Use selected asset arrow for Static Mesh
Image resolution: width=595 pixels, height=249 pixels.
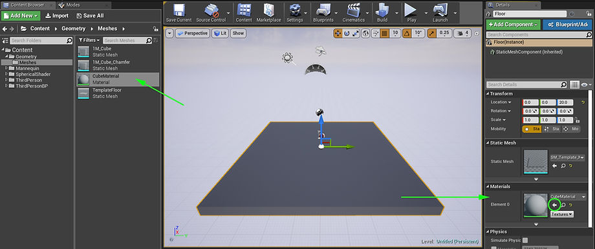pyautogui.click(x=554, y=166)
